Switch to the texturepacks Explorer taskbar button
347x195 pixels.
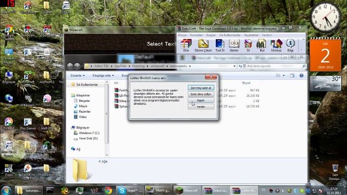pos(29,190)
